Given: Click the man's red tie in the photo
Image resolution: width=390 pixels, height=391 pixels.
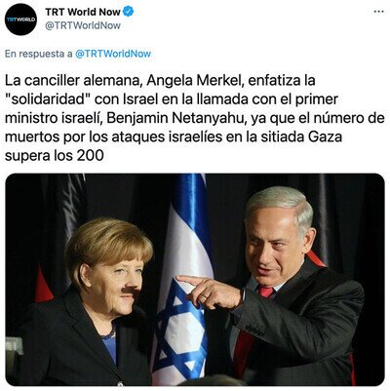Looking at the screenshot, I should pos(266,292).
